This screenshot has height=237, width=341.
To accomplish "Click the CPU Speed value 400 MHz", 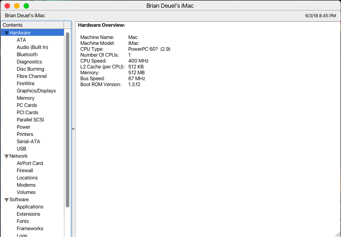I will click(x=138, y=61).
